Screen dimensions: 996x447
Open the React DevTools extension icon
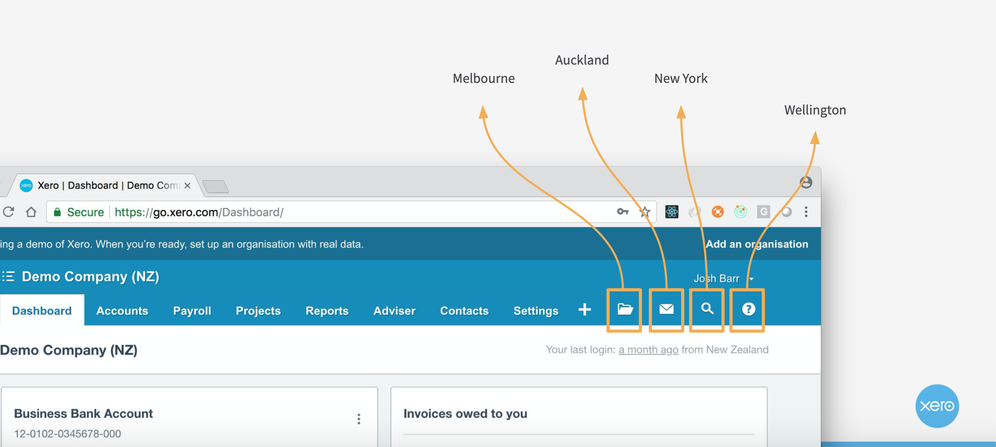click(671, 212)
